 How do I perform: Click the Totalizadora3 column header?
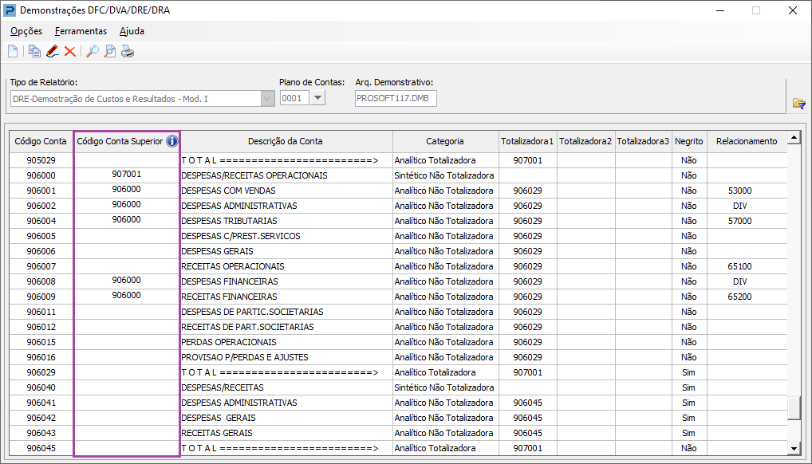click(643, 141)
